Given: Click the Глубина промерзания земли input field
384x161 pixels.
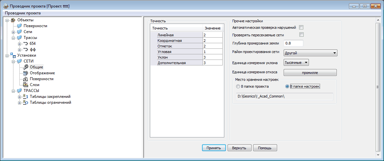Looking at the screenshot, I should click(293, 43).
